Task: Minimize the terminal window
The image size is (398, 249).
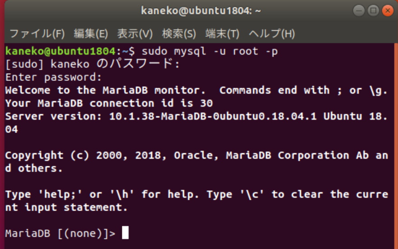Action: (x=359, y=11)
